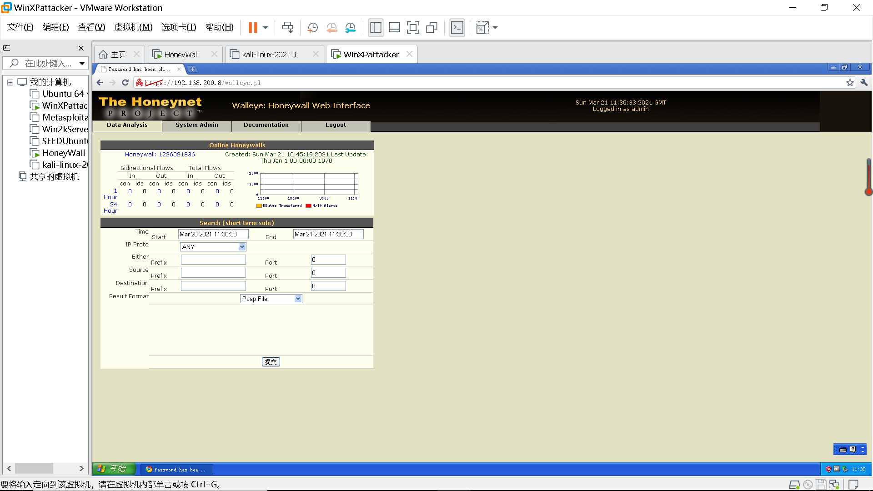This screenshot has height=491, width=873.
Task: Click the pause virtual machine icon
Action: [x=253, y=28]
